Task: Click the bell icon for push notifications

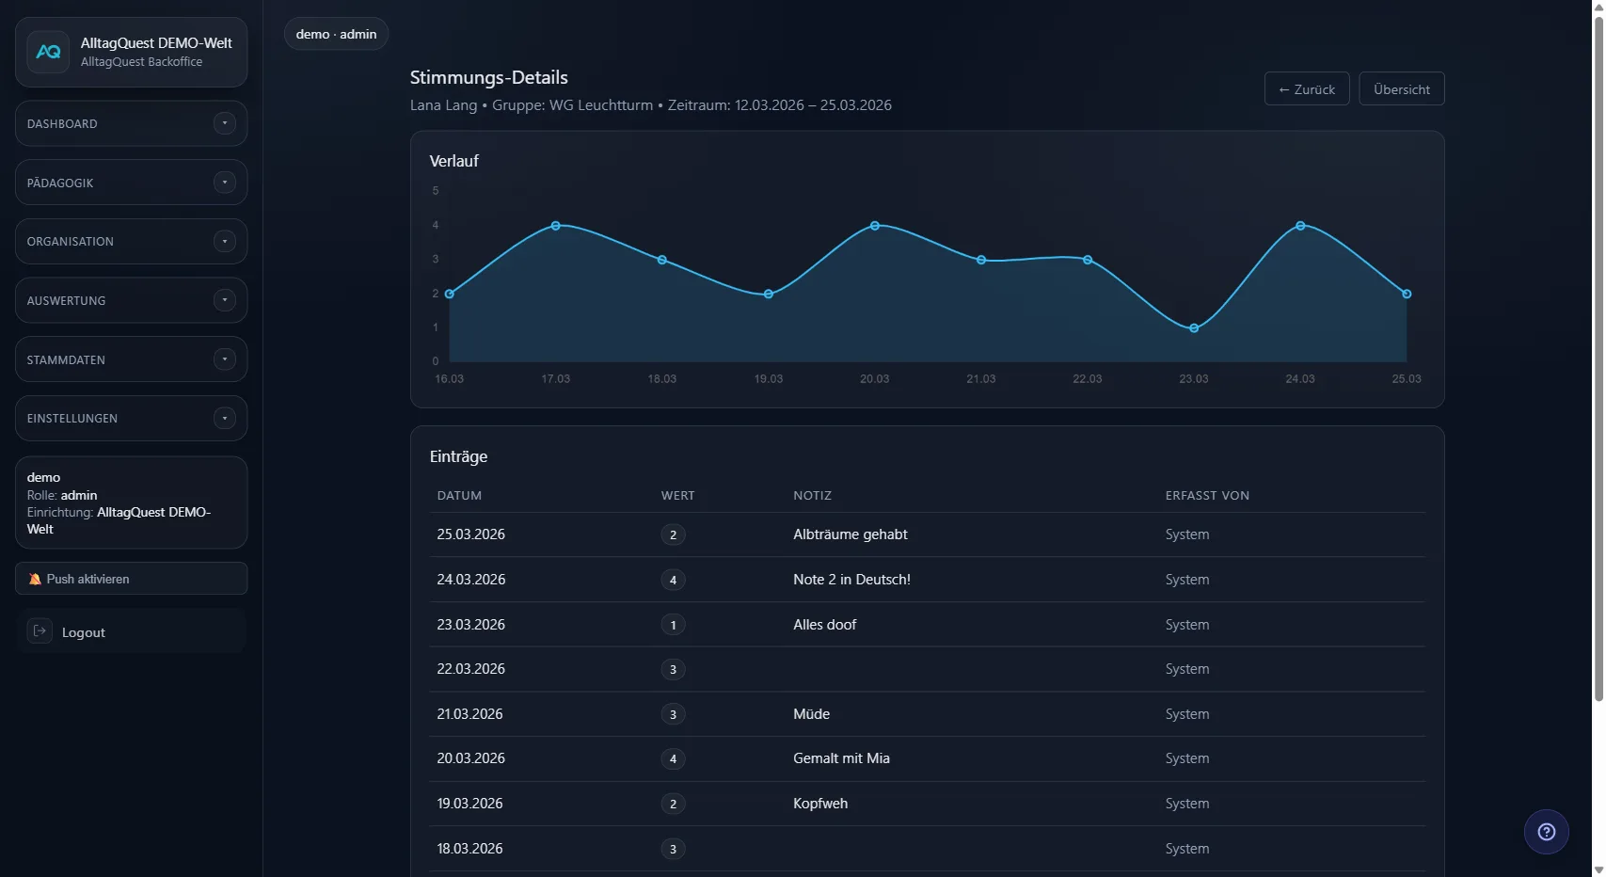Action: (x=35, y=580)
